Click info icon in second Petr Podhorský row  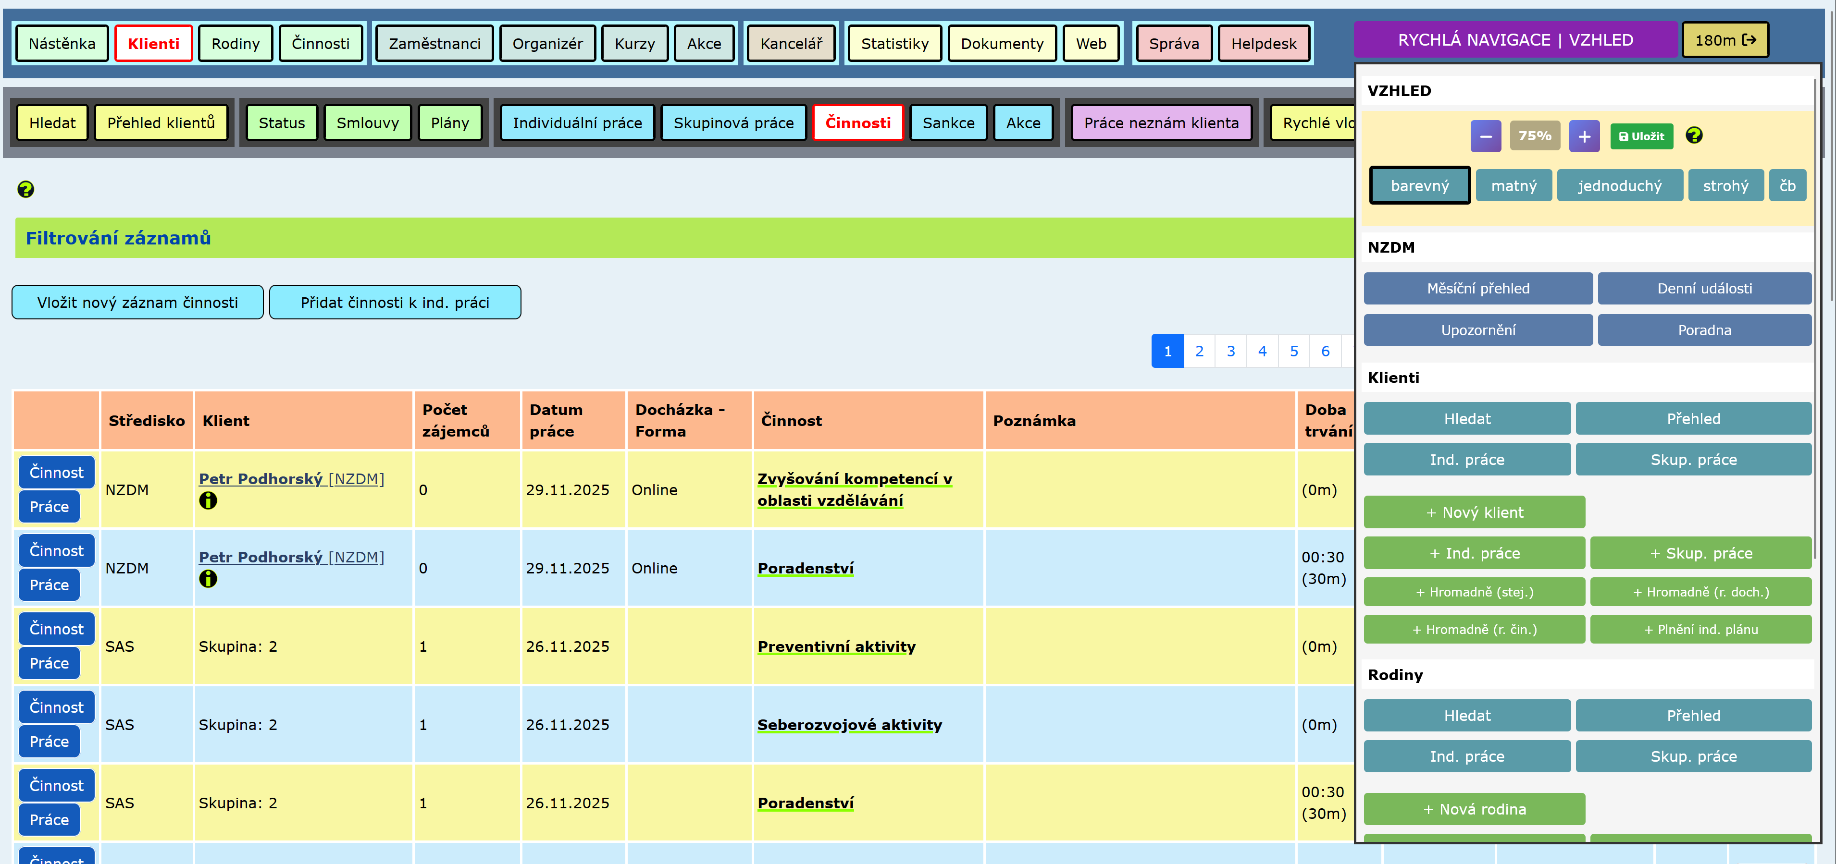point(208,579)
